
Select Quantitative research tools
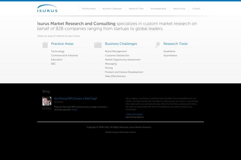pos(170,56)
